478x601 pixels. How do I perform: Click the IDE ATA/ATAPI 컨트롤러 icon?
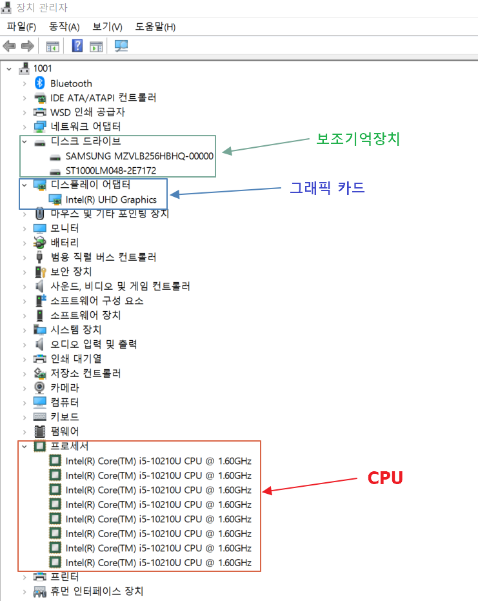[x=40, y=97]
